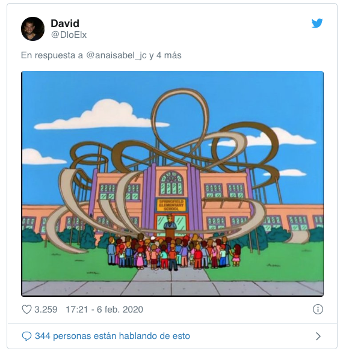This screenshot has width=355, height=357.
Task: Click the 3.259 likes count
Action: (46, 310)
